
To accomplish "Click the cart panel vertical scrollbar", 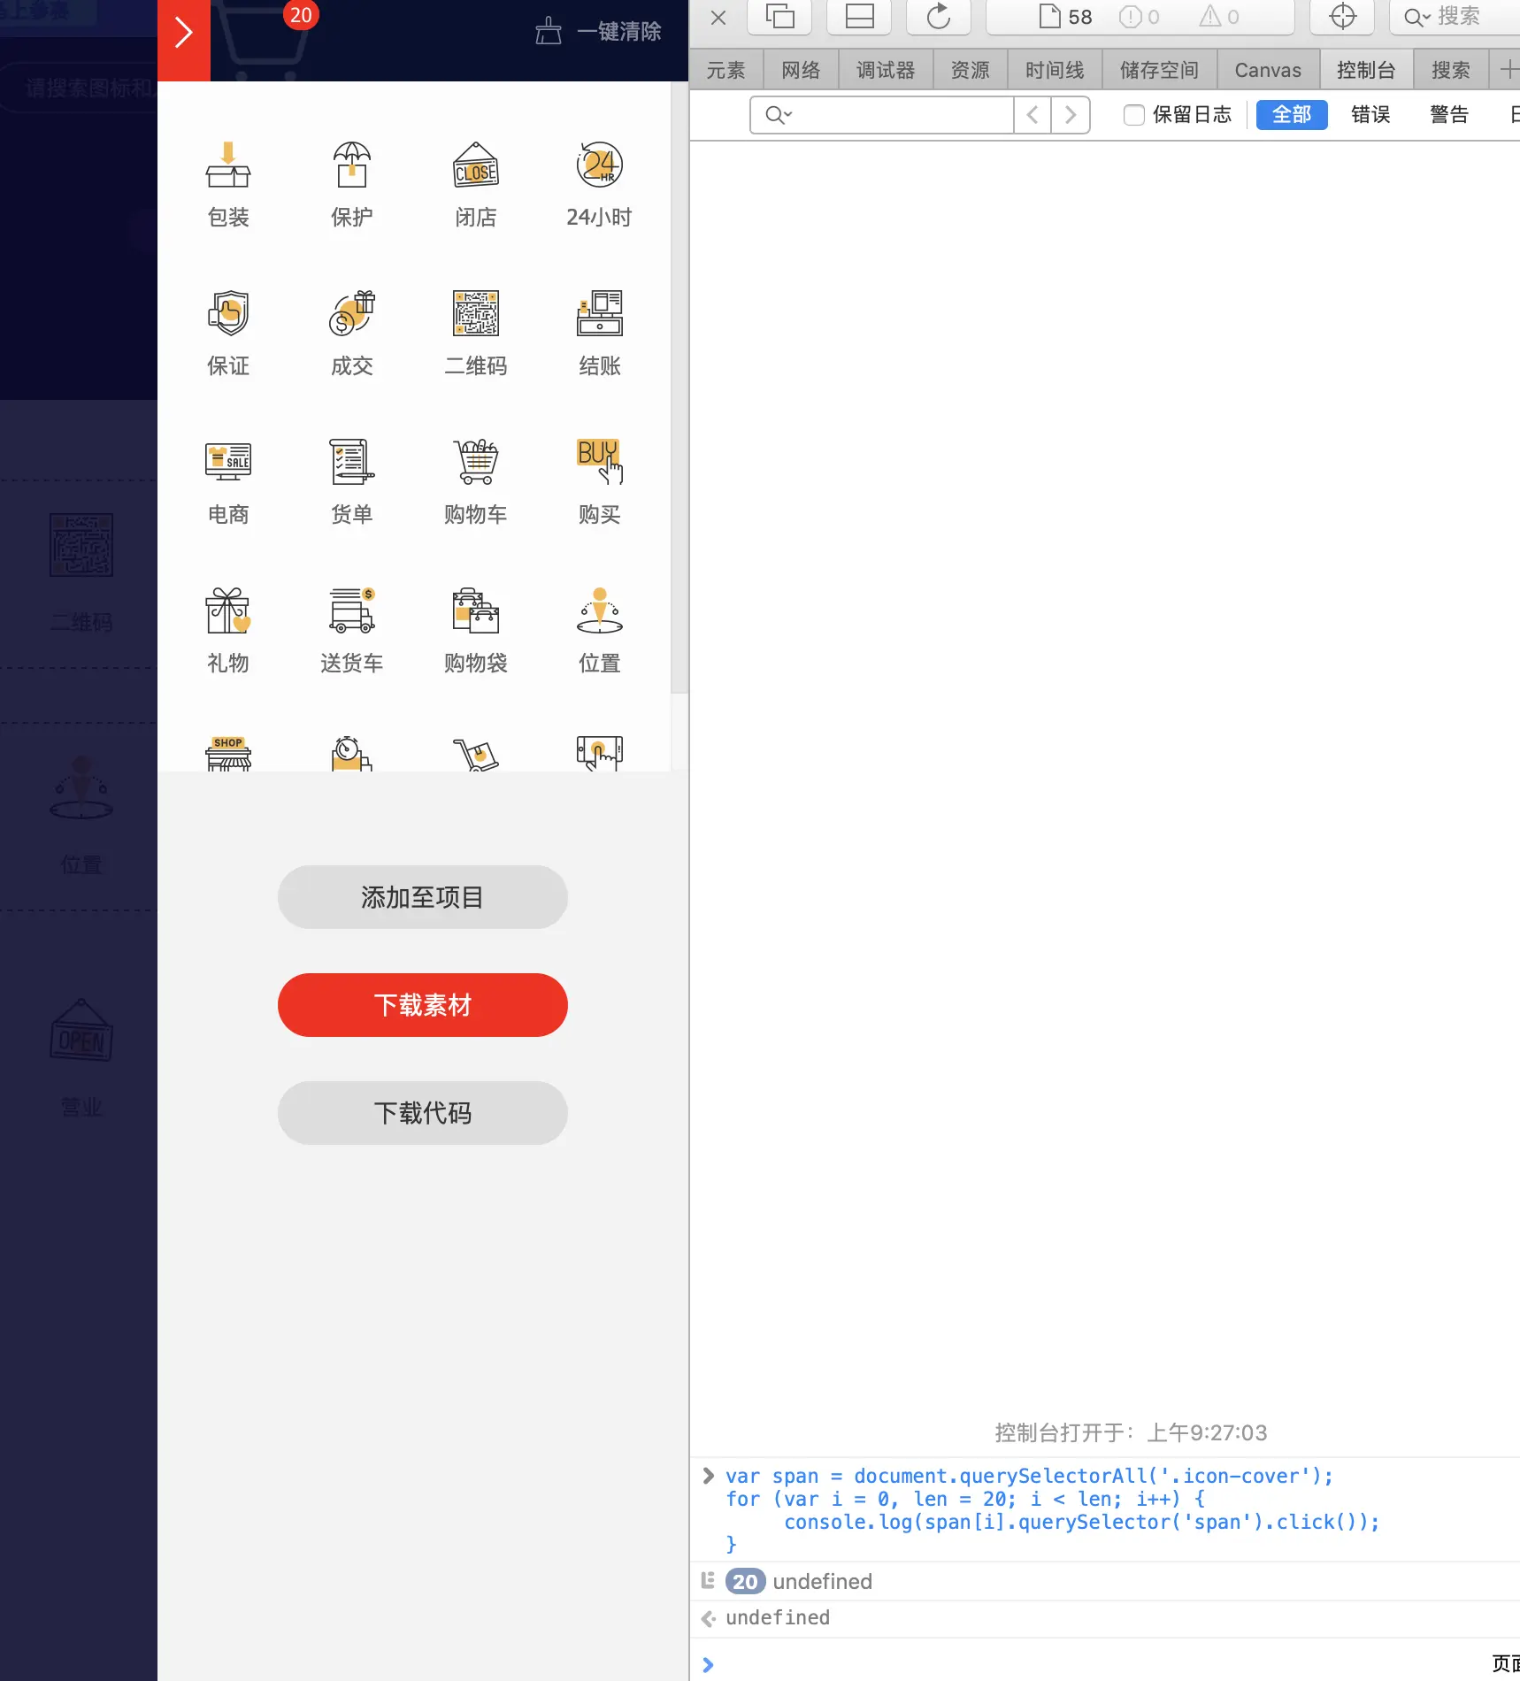I will 679,389.
